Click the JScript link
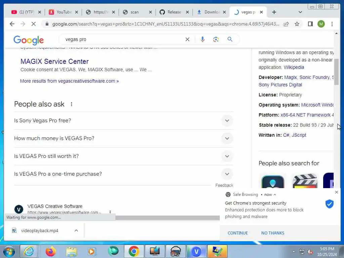 [299, 135]
